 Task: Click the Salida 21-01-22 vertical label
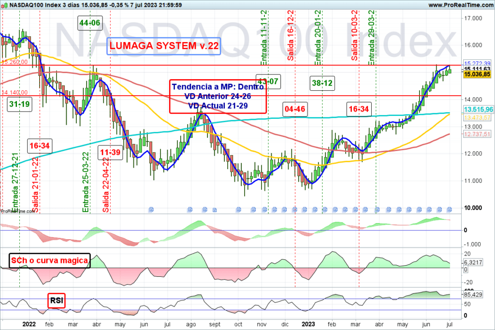pos(35,185)
